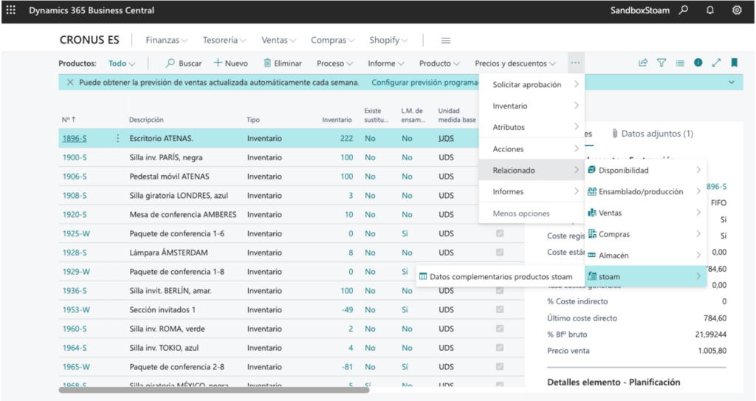Open product link 1908-S
This screenshot has height=401, width=756.
coord(75,196)
